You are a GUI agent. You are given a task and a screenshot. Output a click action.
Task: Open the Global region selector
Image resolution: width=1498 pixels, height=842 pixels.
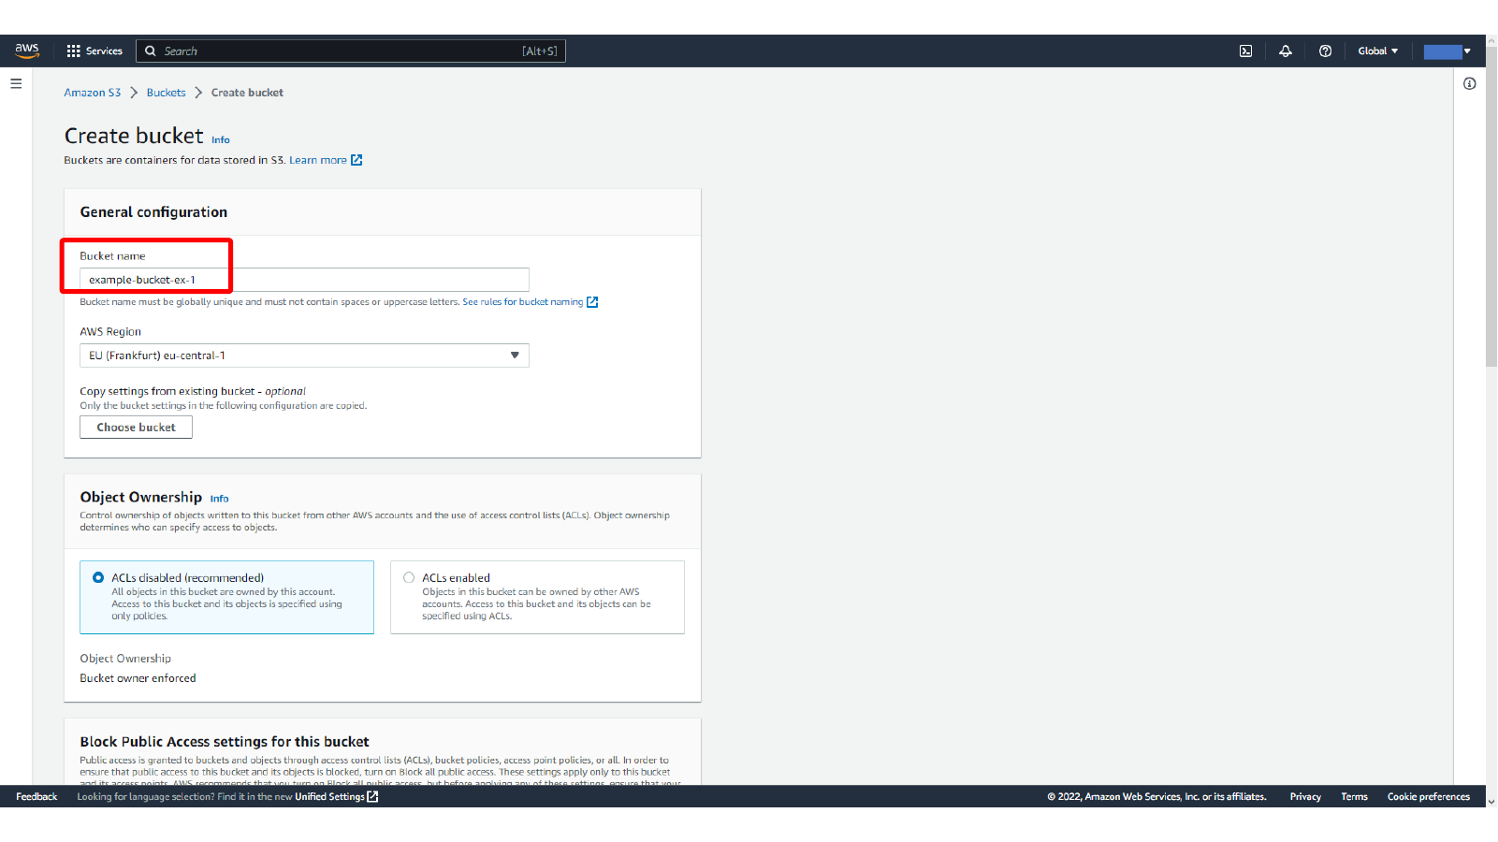pos(1377,51)
